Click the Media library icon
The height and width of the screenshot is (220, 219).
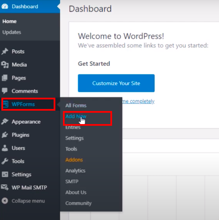[5, 64]
